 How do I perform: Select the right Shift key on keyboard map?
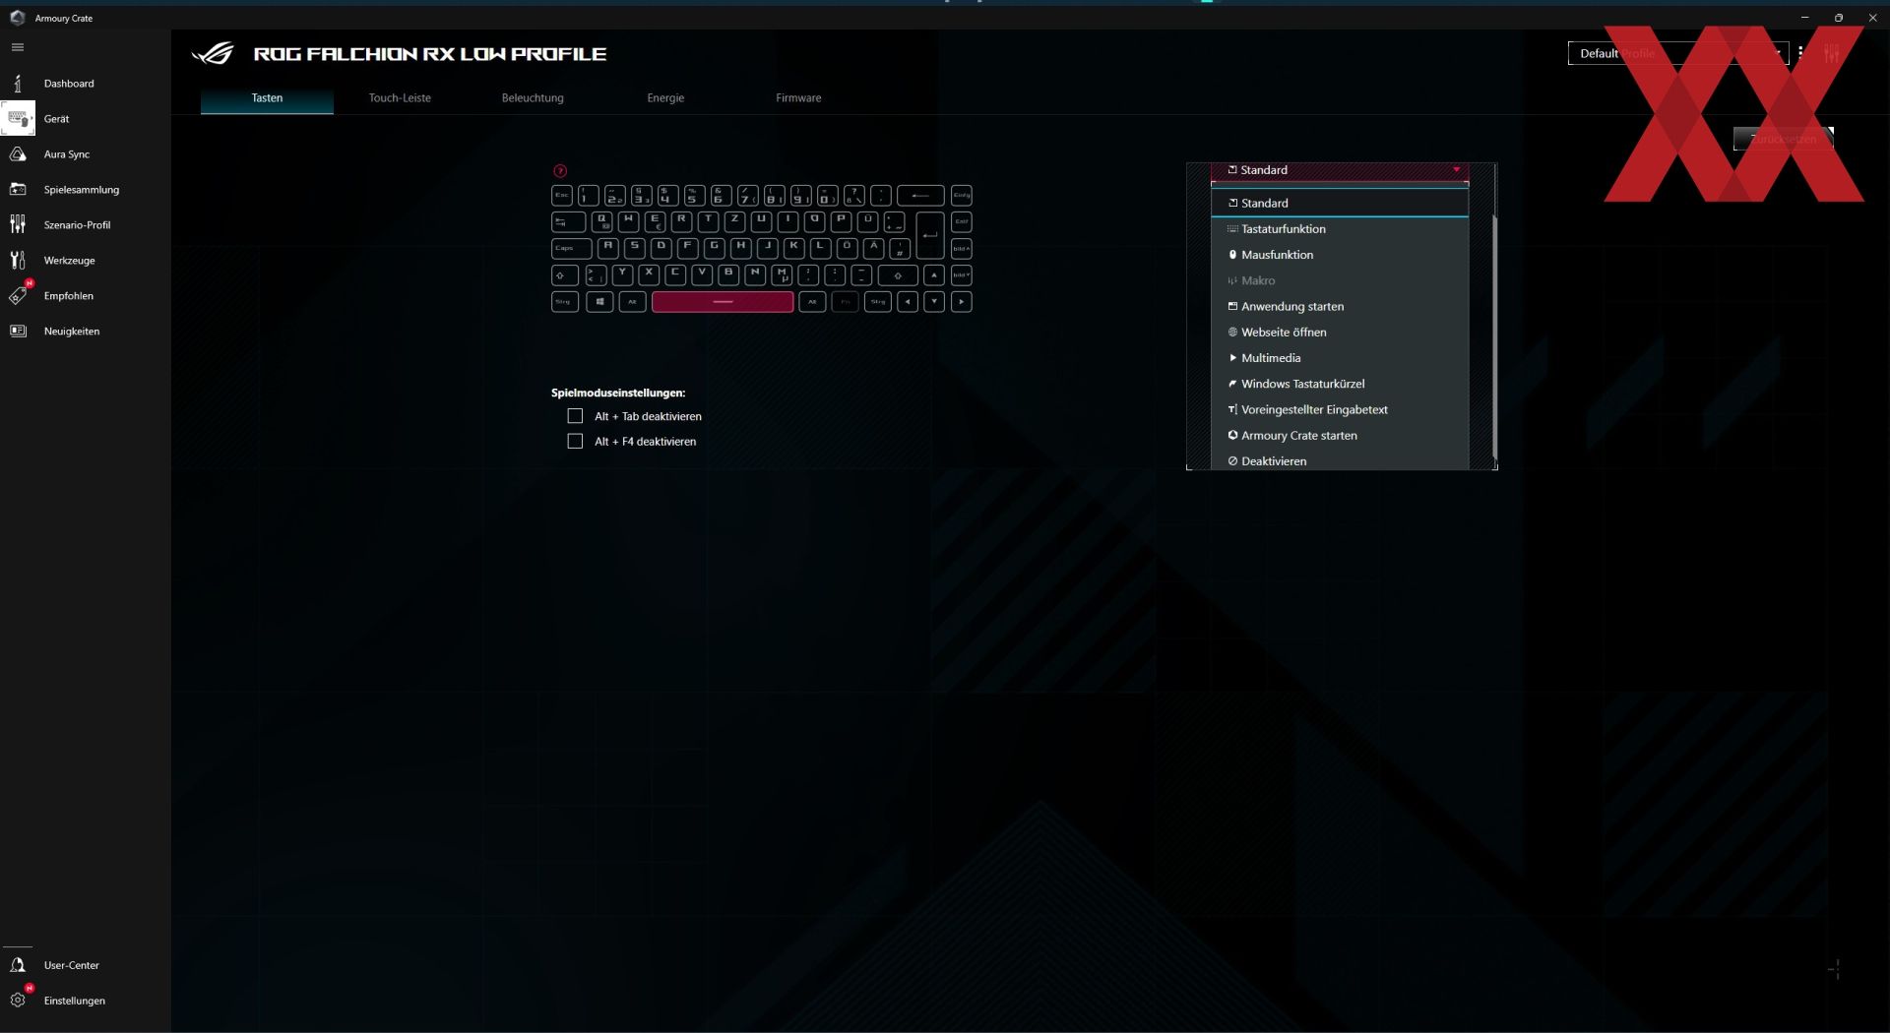[898, 275]
